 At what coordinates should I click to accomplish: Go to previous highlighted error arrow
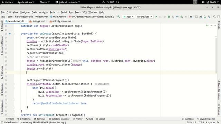pos(212,25)
